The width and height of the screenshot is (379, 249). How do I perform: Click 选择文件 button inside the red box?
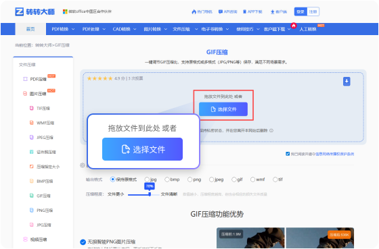pyautogui.click(x=223, y=109)
